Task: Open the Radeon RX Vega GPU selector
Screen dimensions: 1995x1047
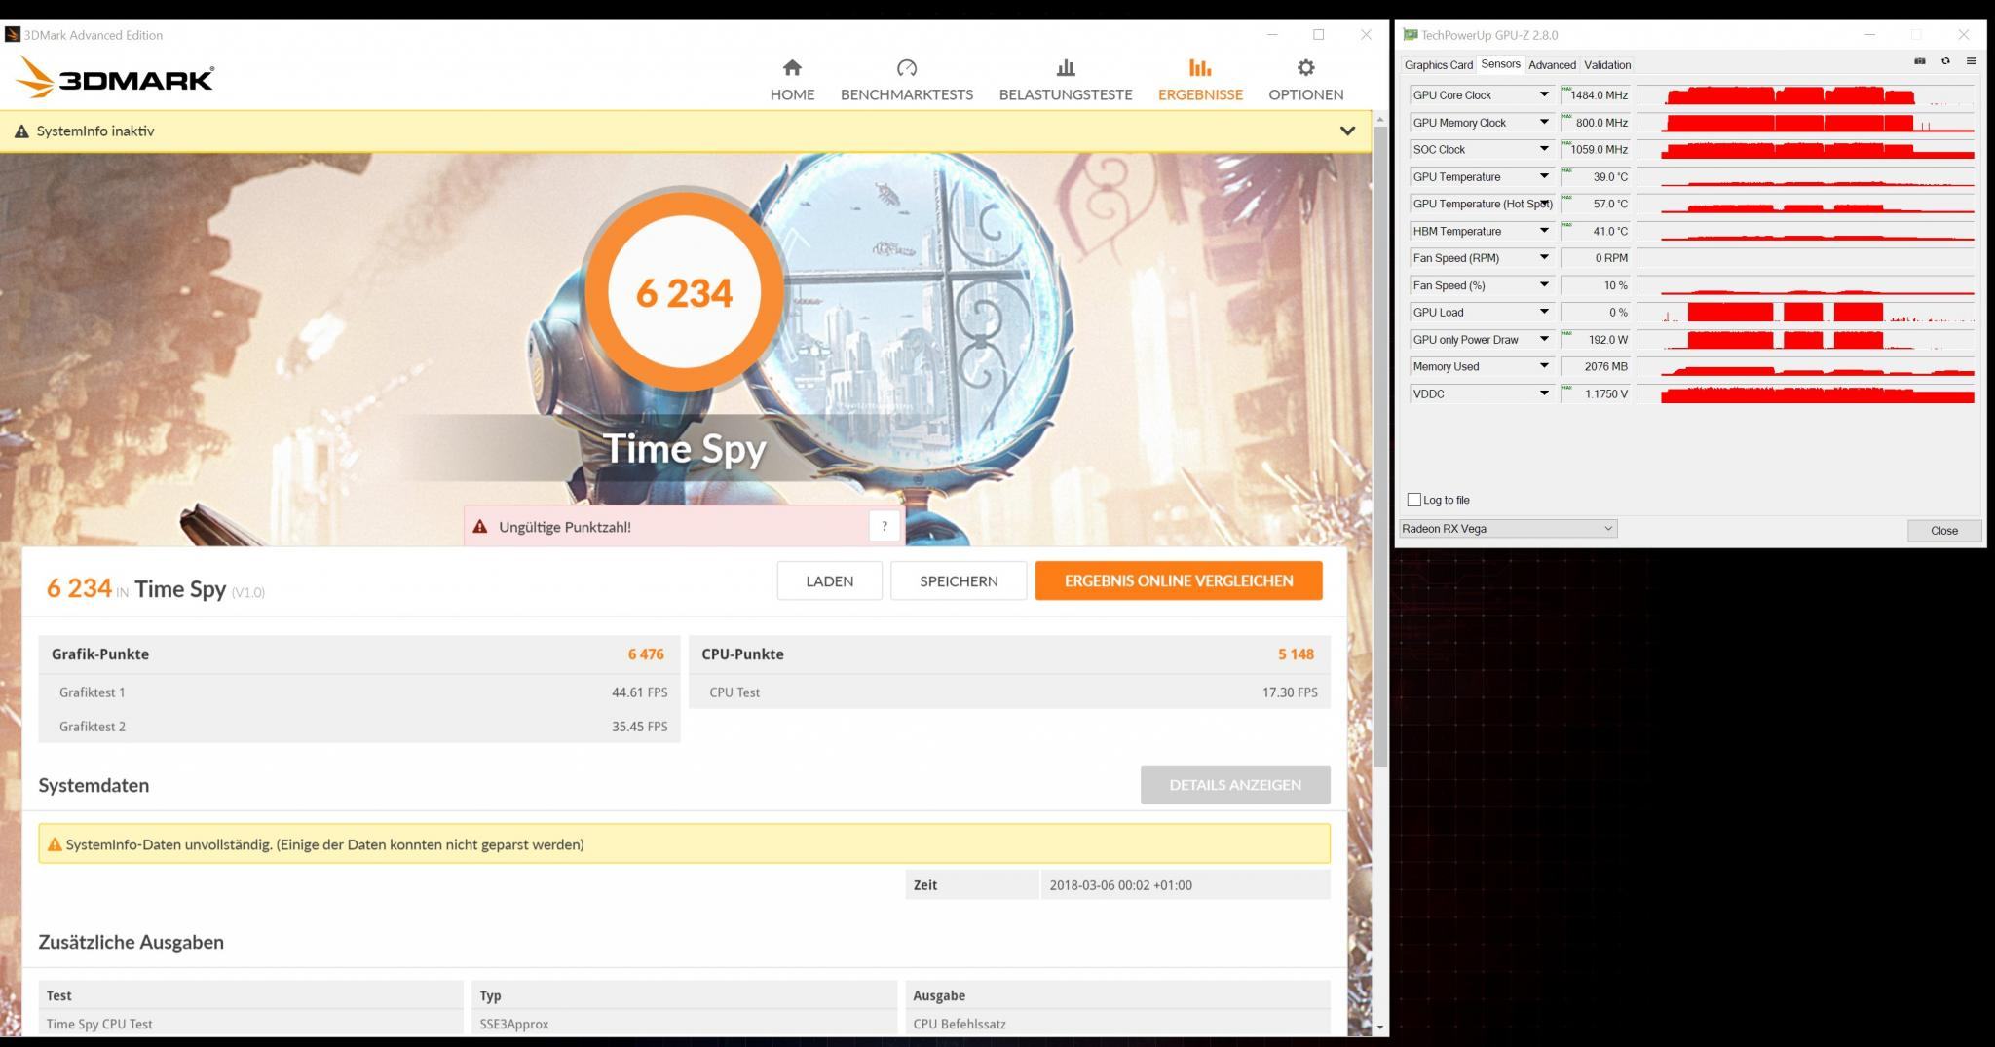Action: coord(1508,528)
